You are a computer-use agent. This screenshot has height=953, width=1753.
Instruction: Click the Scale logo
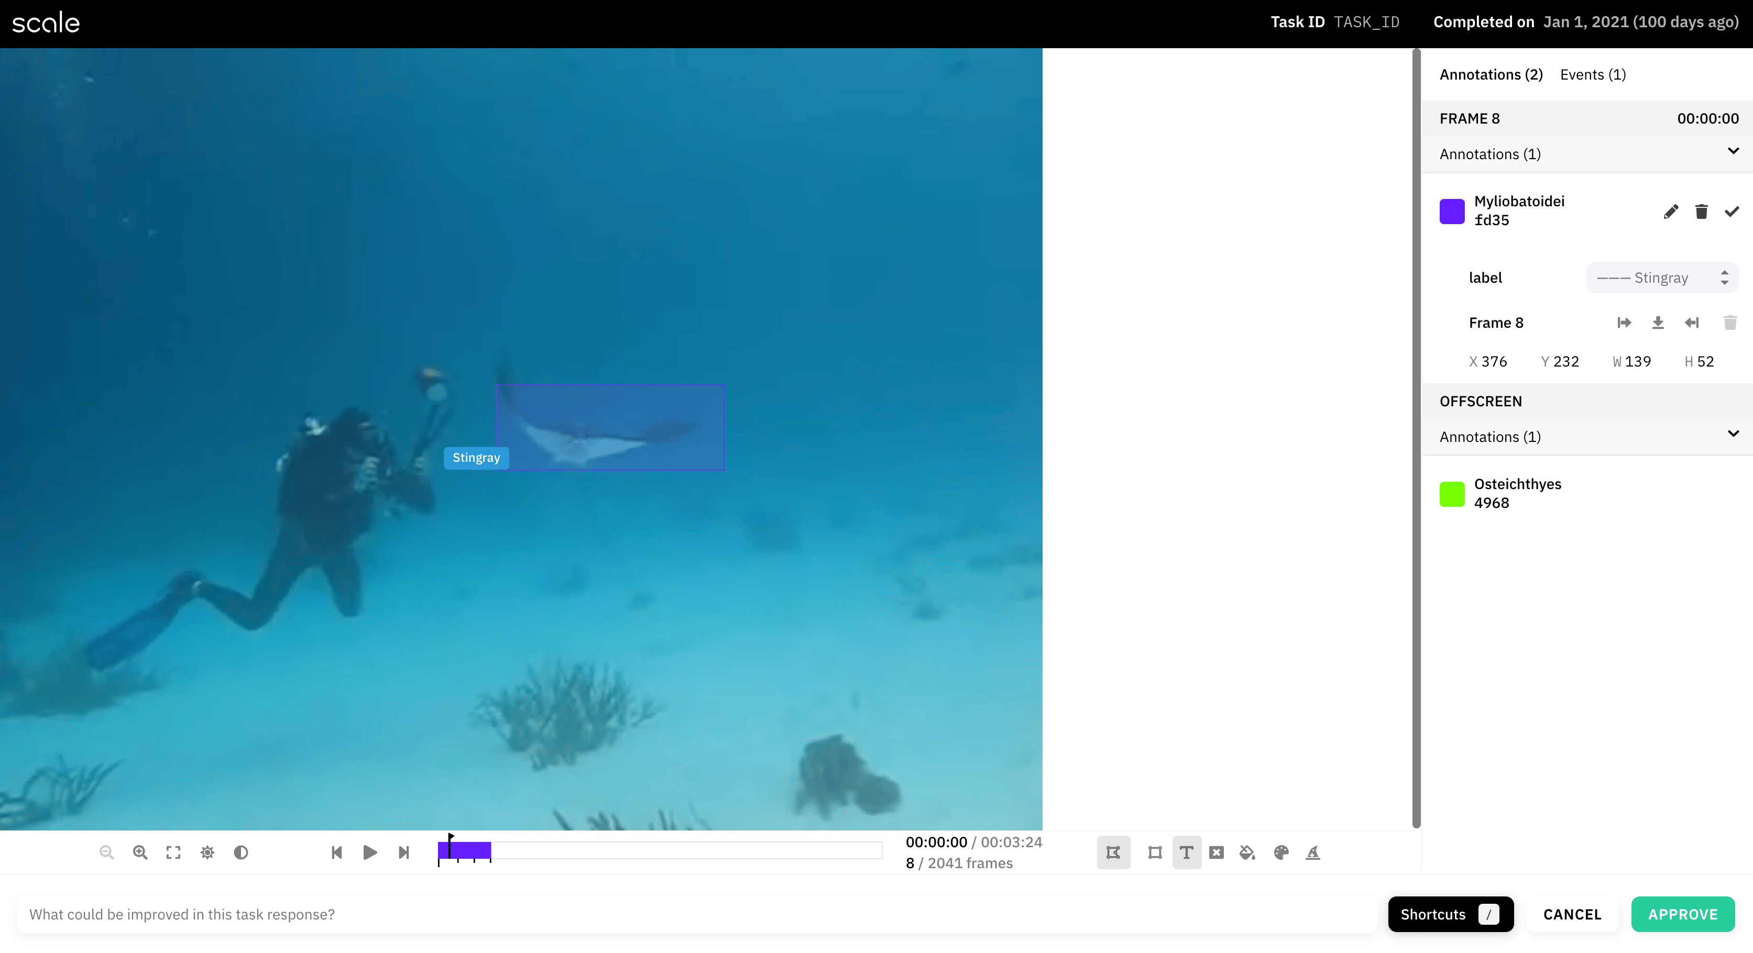point(46,23)
